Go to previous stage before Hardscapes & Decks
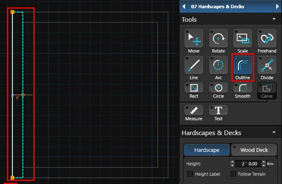Screen dimensions: 282x184 click(x=184, y=6)
